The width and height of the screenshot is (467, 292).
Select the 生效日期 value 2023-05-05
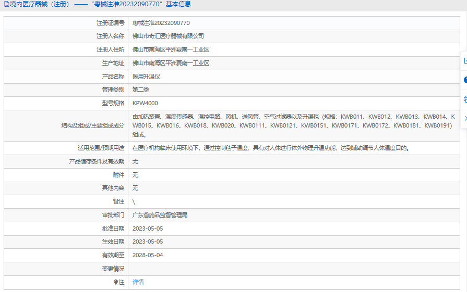click(148, 242)
